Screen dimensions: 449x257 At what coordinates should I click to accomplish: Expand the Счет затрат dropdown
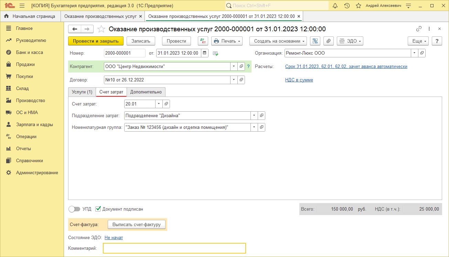click(159, 104)
